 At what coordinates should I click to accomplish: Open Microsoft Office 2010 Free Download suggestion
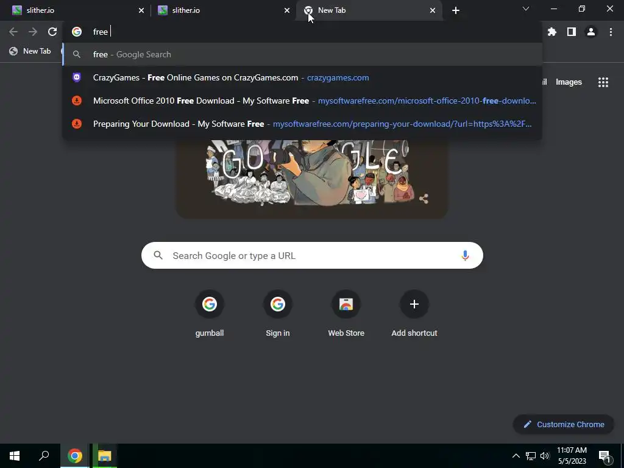(x=302, y=101)
